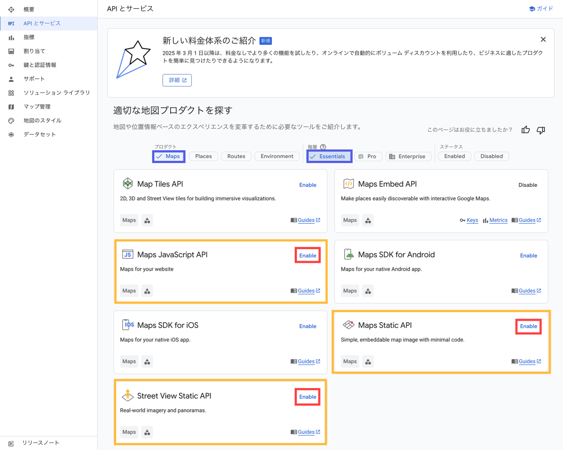This screenshot has height=450, width=563.
Task: Click the thumbs down feedback icon
Action: [x=541, y=130]
